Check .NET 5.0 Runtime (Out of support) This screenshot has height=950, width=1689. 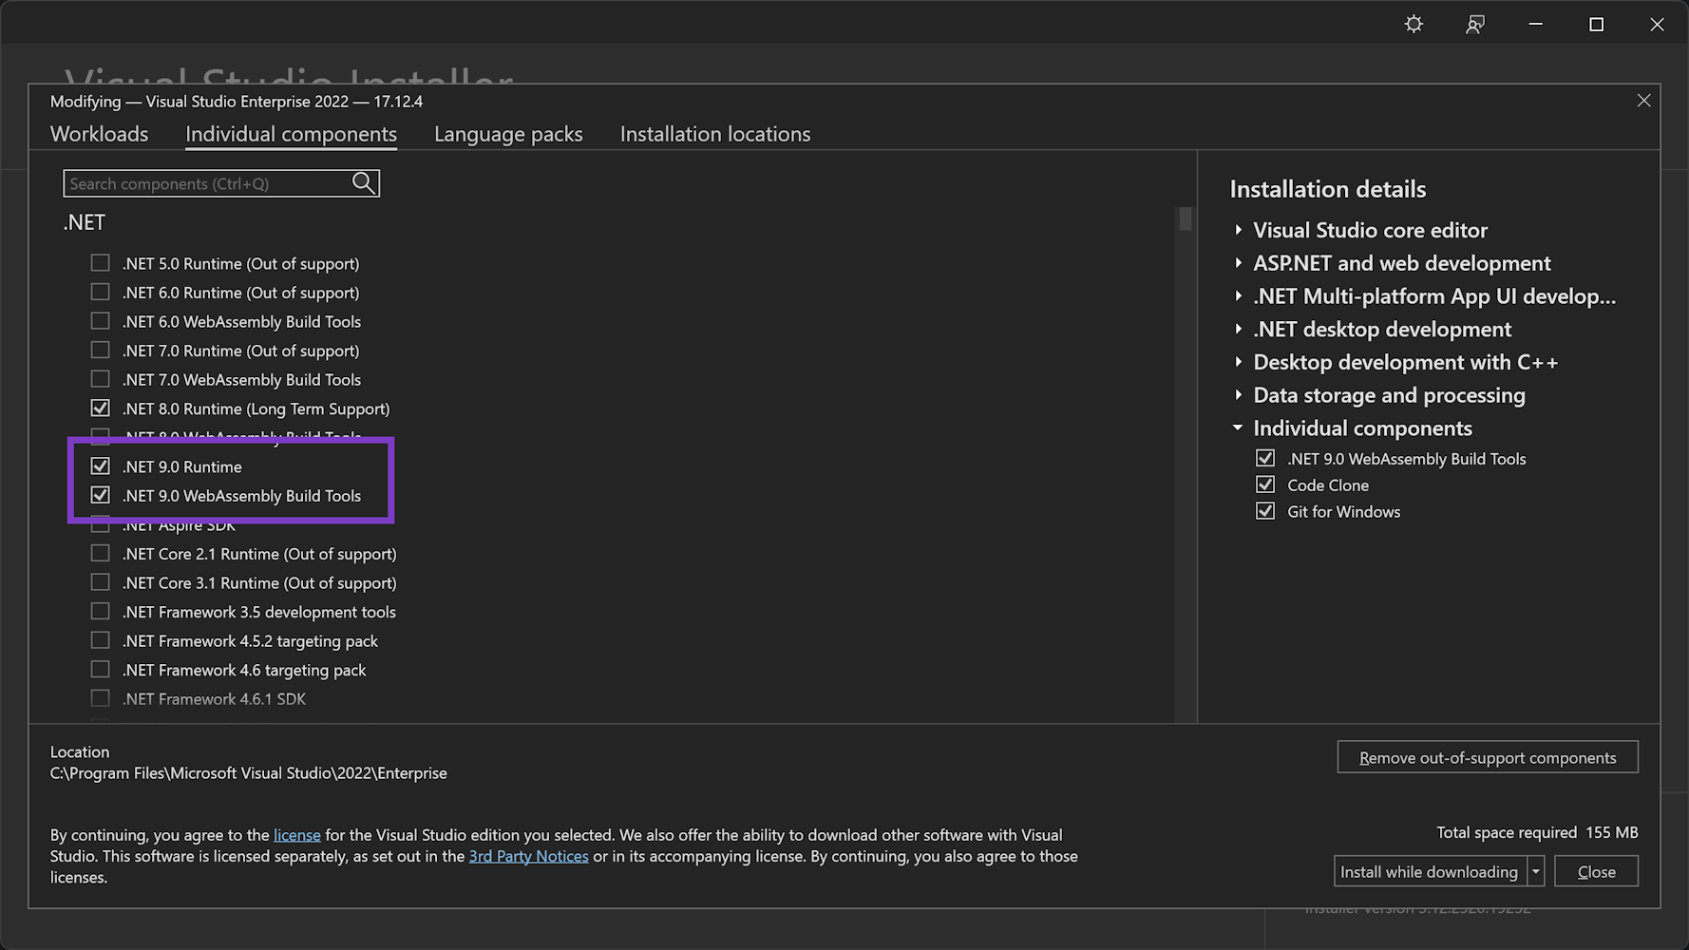100,263
